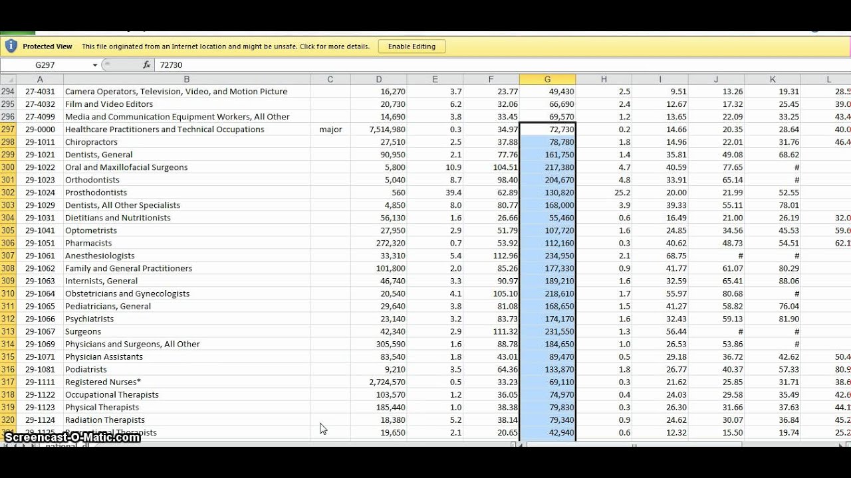Select column F header
Screen dimensions: 851x478
coord(491,79)
